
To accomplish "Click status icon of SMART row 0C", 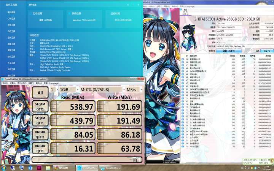I will (x=183, y=65).
